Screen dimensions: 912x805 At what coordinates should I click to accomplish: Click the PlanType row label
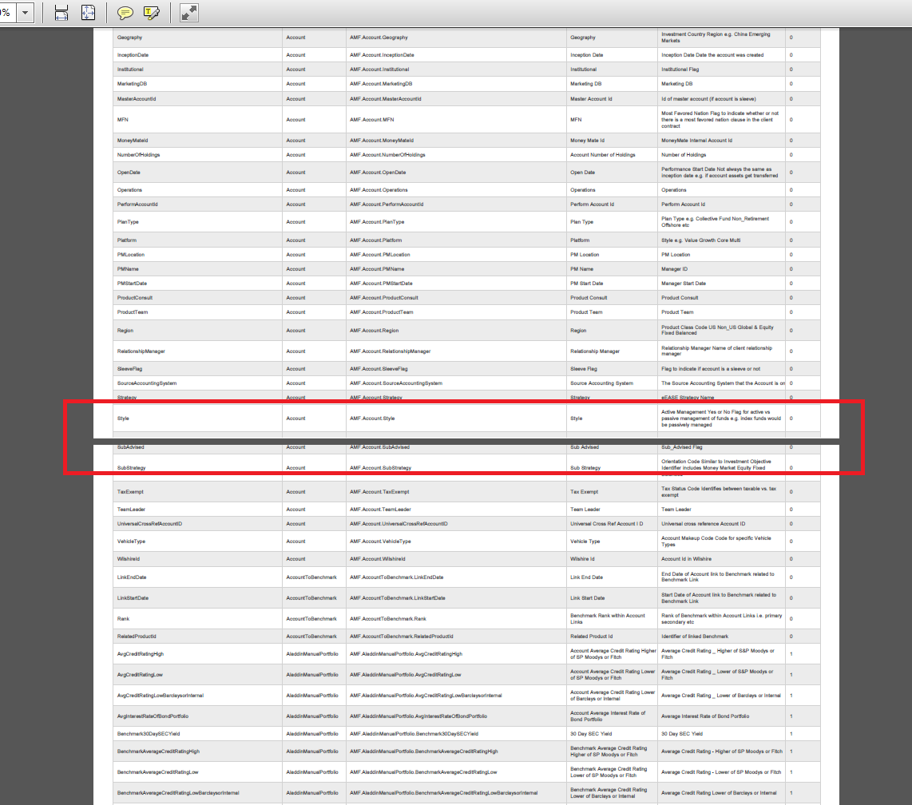click(x=128, y=222)
